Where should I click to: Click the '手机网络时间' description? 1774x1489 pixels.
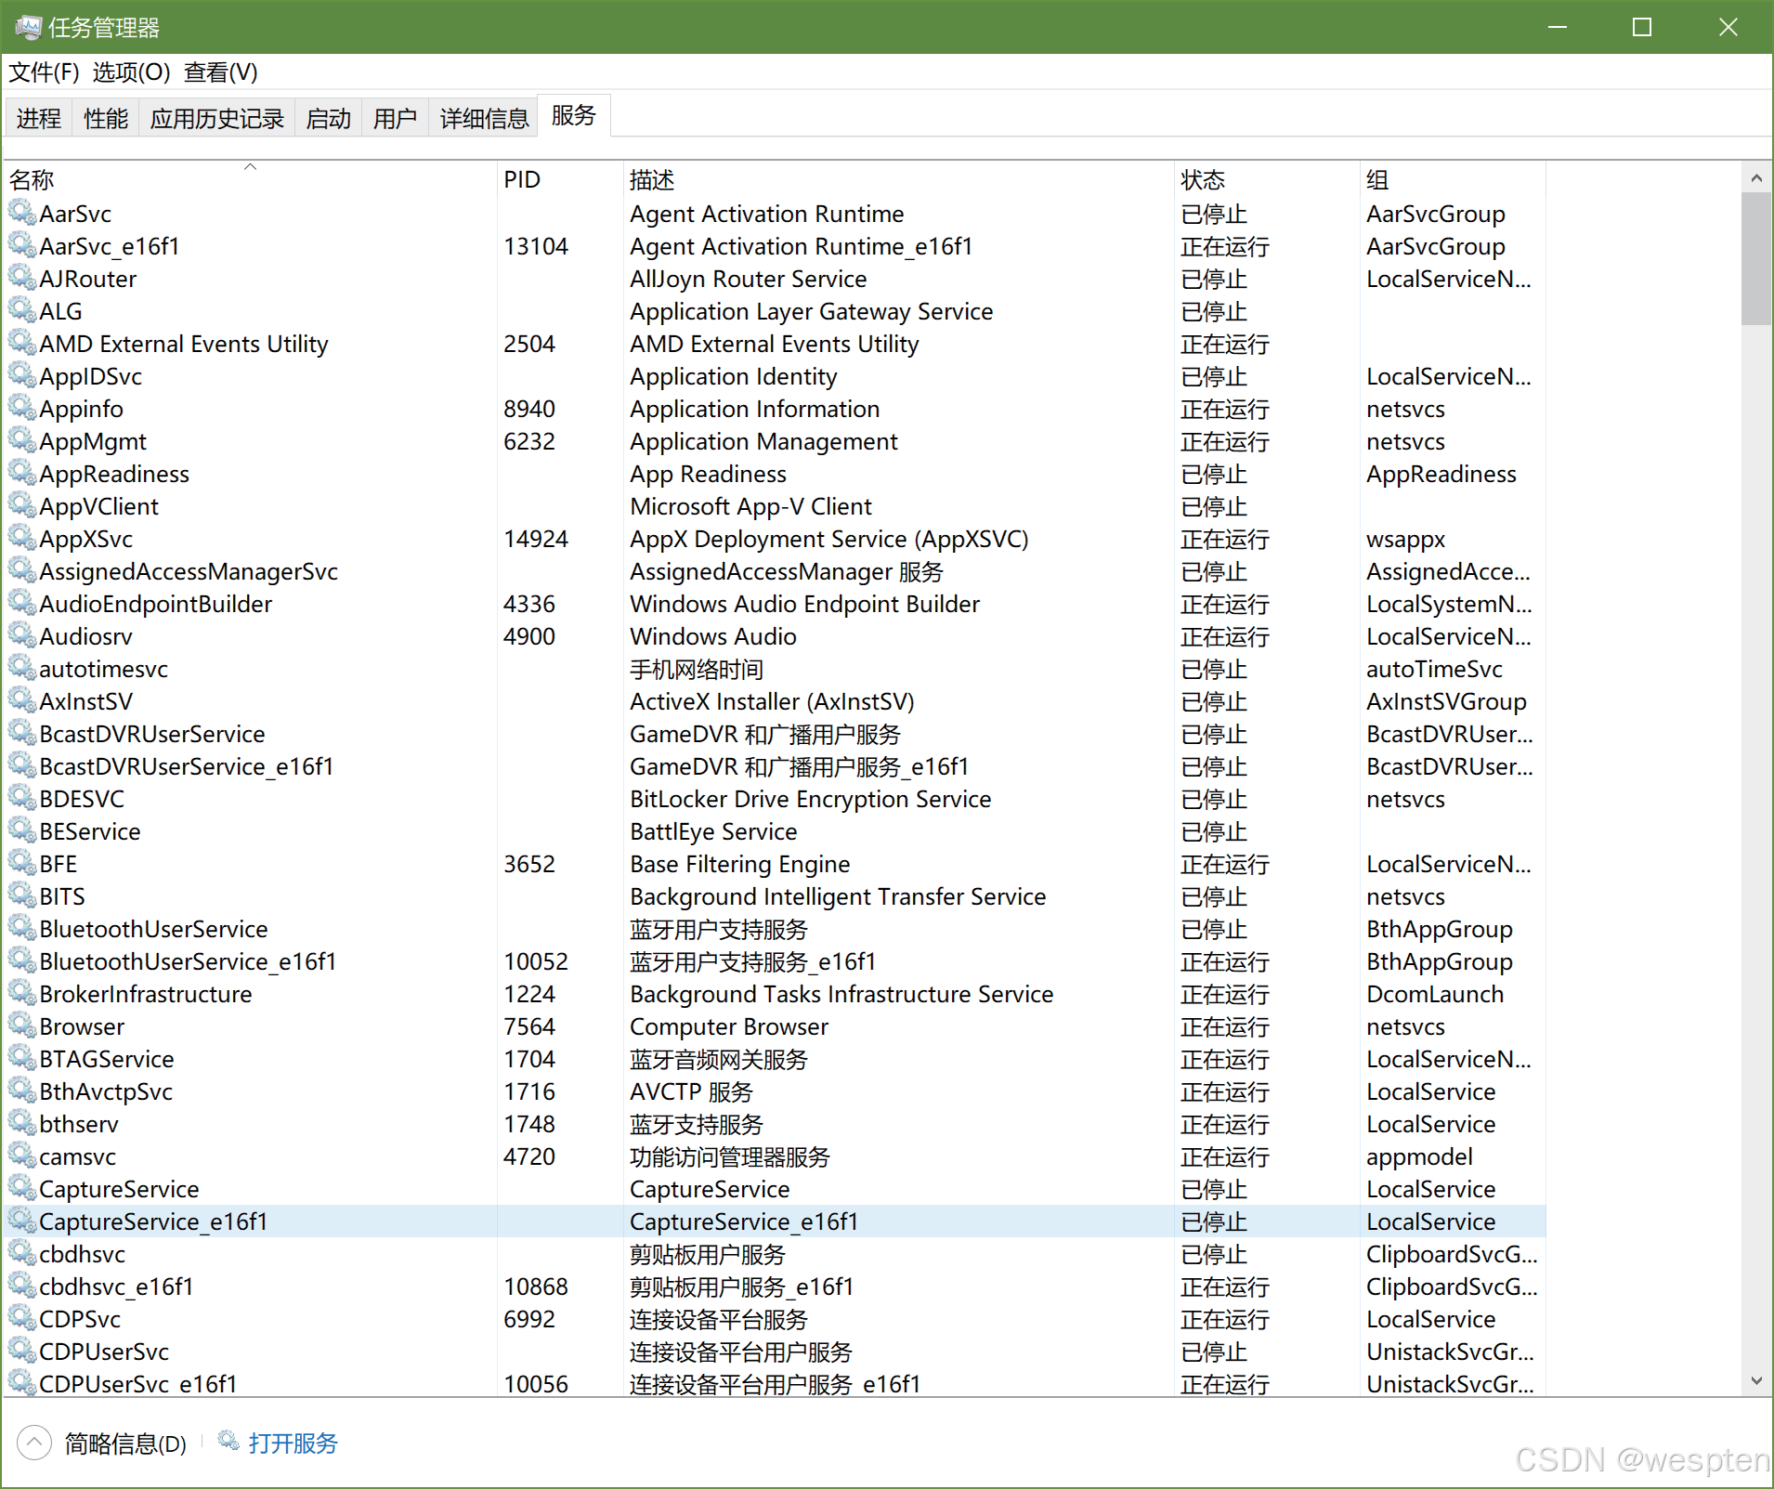pos(697,669)
